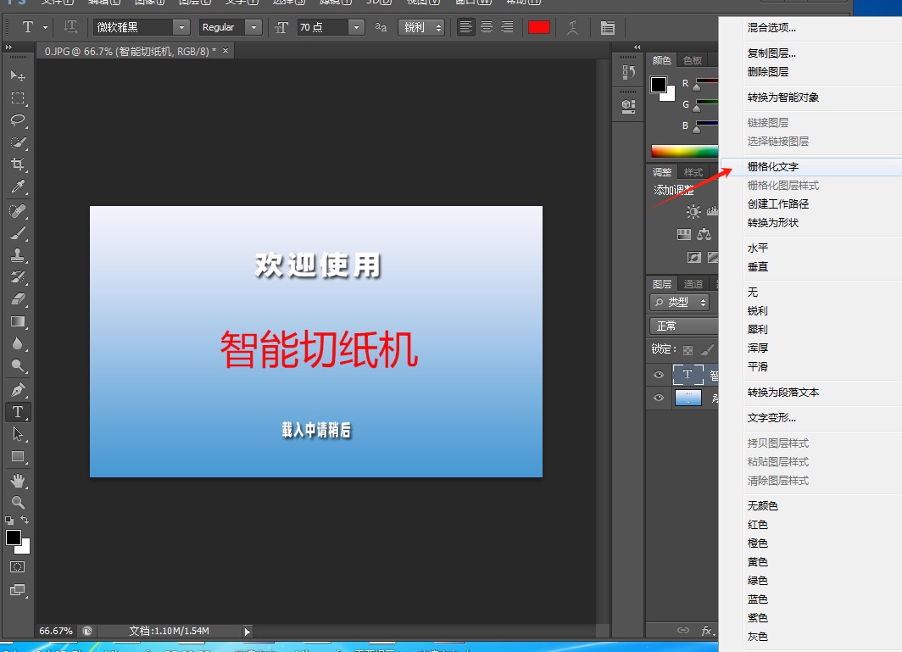
Task: Add a Brightness/Contrast adjustment
Action: click(693, 211)
